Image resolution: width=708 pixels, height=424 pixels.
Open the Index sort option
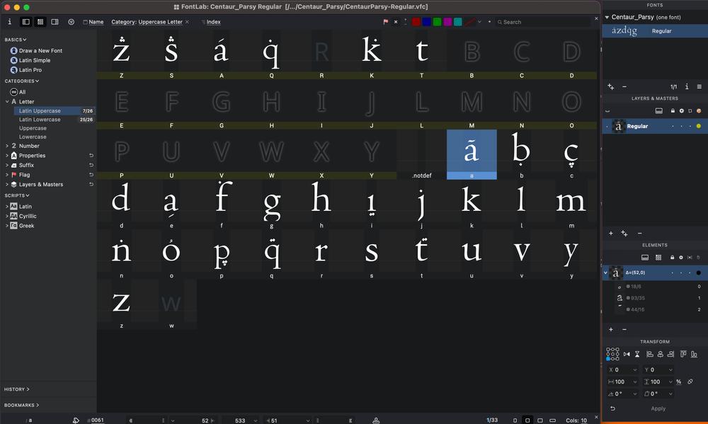213,22
